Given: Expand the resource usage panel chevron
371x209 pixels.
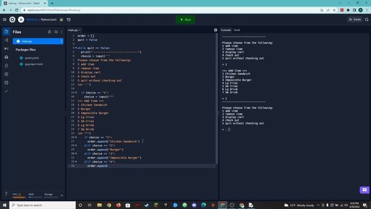Looking at the screenshot, I should [x=62, y=196].
